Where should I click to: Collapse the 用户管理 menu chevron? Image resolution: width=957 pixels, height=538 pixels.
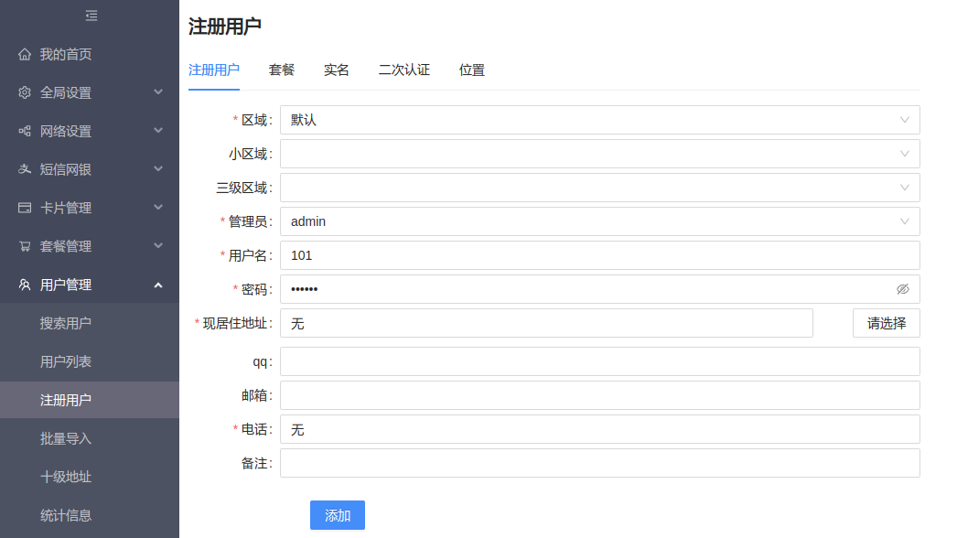pos(158,285)
